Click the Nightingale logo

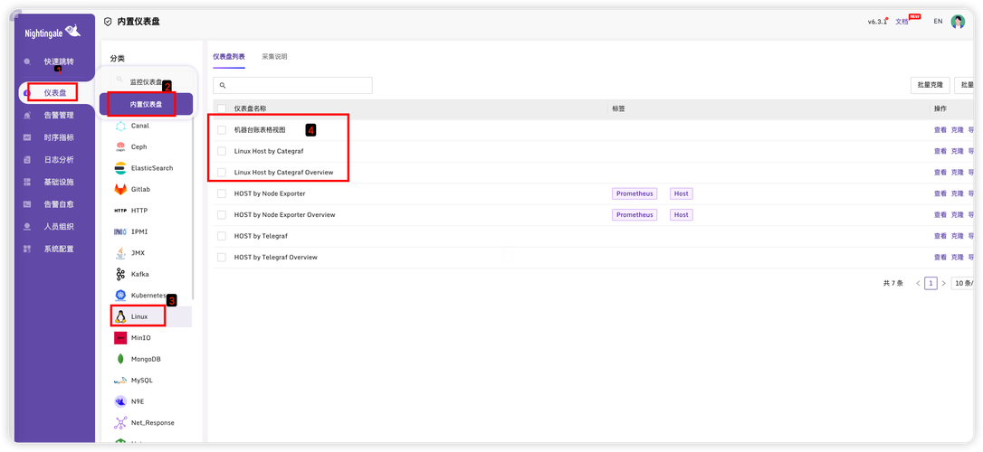[x=53, y=32]
